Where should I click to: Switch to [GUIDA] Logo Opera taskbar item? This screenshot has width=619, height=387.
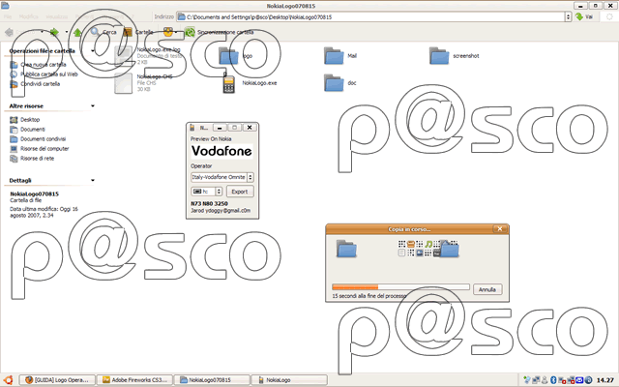[57, 380]
